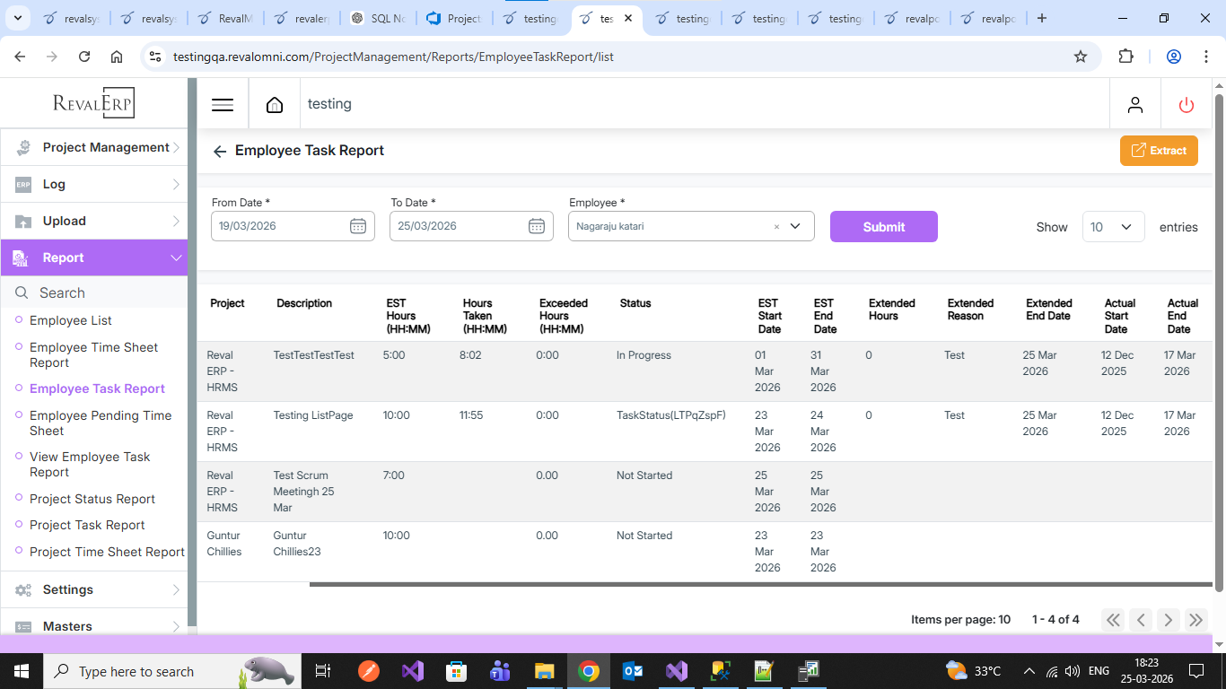The width and height of the screenshot is (1226, 689).
Task: Clear the selected employee with X icon
Action: pos(776,227)
